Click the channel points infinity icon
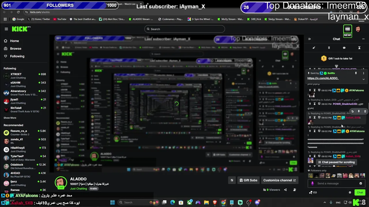 (x=315, y=193)
